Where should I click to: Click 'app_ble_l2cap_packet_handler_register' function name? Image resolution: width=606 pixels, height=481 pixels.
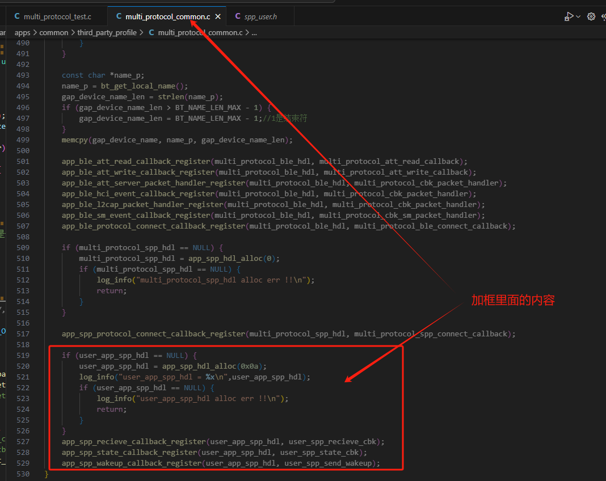pos(142,205)
